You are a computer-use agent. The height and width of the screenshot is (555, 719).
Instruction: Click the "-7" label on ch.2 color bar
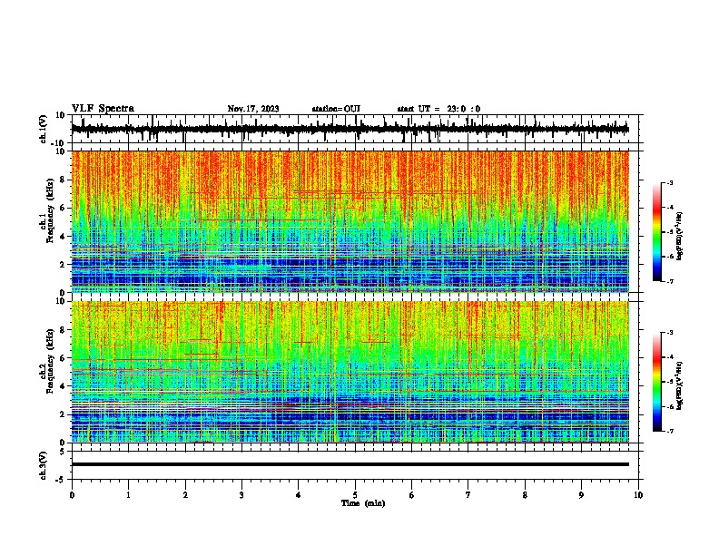pos(670,432)
